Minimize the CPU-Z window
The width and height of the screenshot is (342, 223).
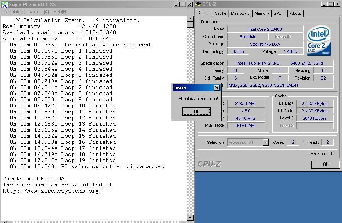click(x=324, y=4)
